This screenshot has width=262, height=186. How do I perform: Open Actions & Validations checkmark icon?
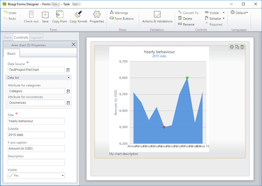(x=157, y=14)
